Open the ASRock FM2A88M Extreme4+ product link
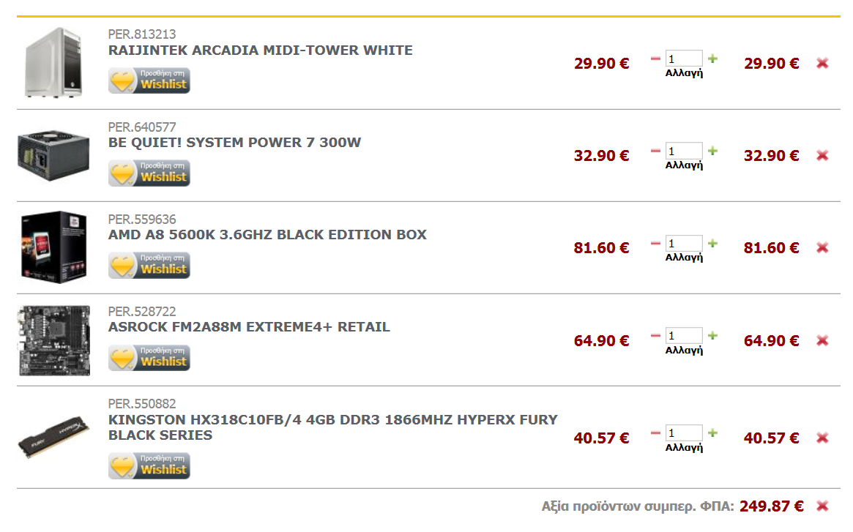This screenshot has width=853, height=532. pyautogui.click(x=249, y=327)
